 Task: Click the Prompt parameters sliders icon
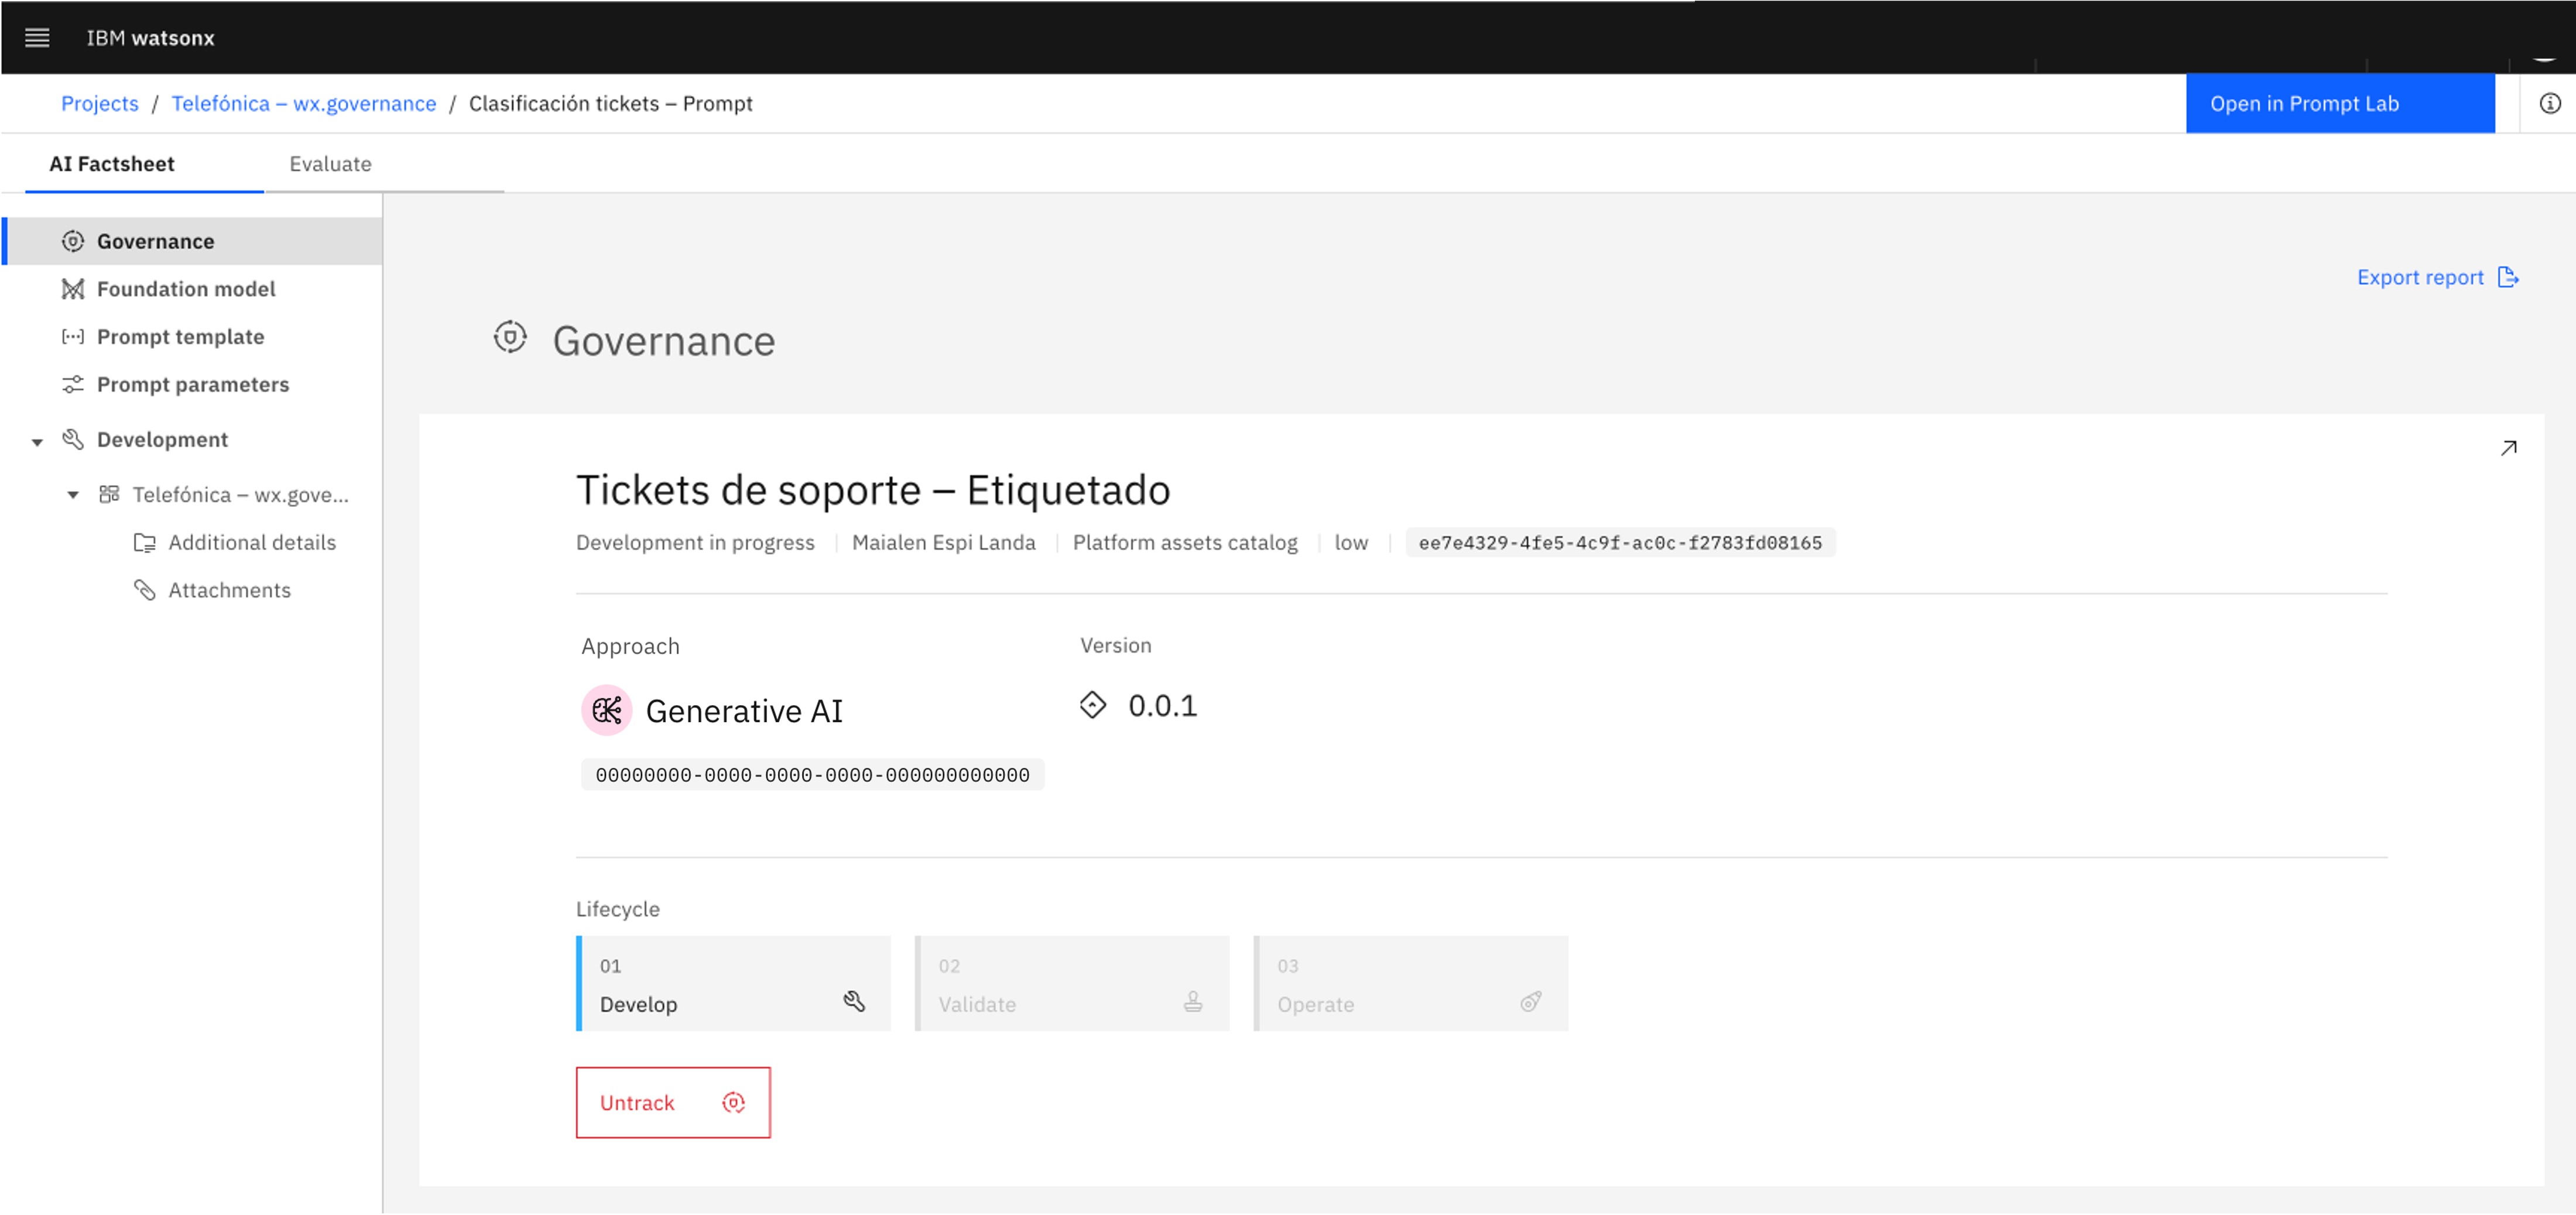tap(73, 385)
